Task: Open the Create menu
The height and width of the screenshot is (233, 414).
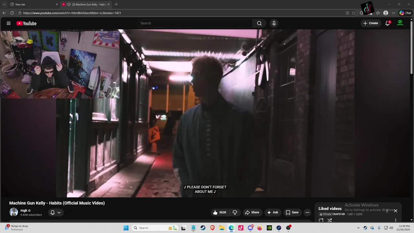Action: [x=371, y=23]
